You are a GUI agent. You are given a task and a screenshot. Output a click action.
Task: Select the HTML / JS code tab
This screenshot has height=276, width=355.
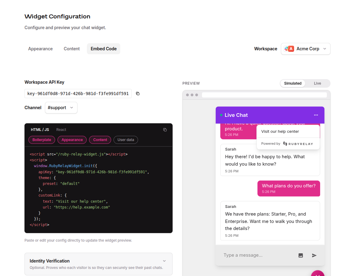[40, 129]
